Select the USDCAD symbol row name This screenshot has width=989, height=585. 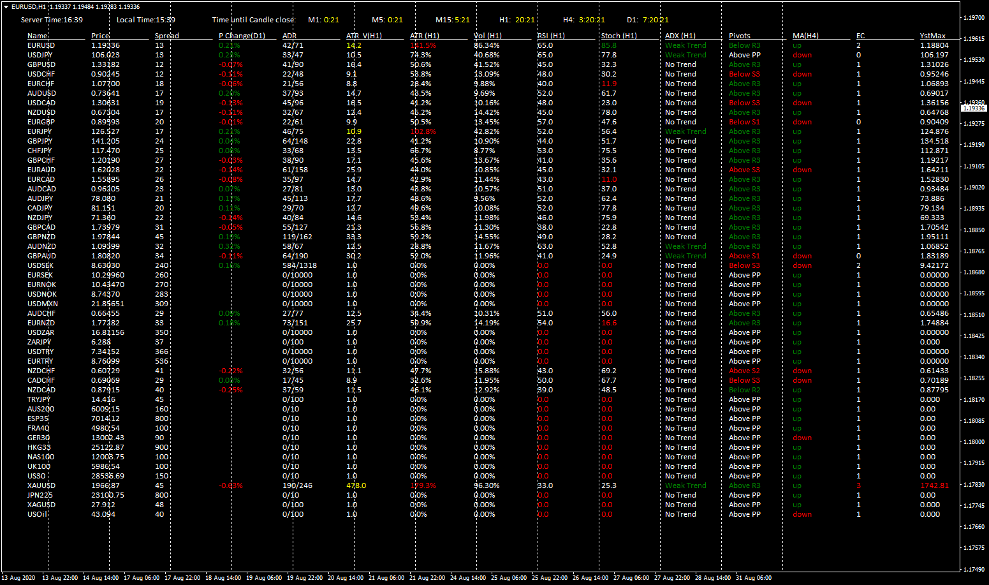[x=41, y=103]
